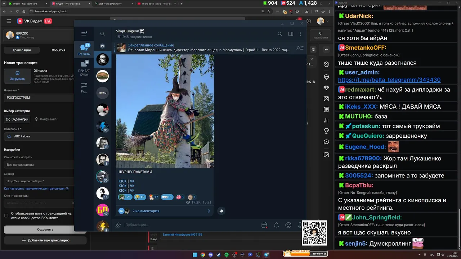Focus the "Публикация..." message input

coord(191,225)
